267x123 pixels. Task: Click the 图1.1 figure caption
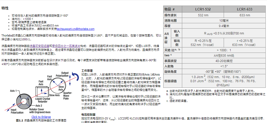41,120
